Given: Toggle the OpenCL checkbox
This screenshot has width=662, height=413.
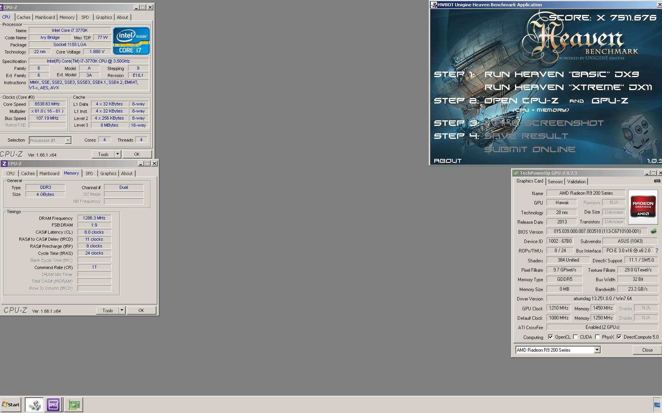Looking at the screenshot, I should [x=550, y=337].
